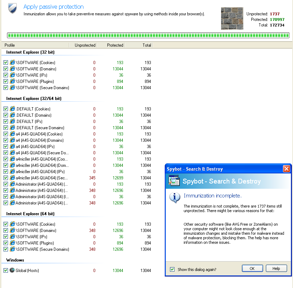Image resolution: width=293 pixels, height=288 pixels.
Task: Uncheck a4 (A4S-QUAD64) (Cookies) checkbox
Action: (x=6, y=134)
